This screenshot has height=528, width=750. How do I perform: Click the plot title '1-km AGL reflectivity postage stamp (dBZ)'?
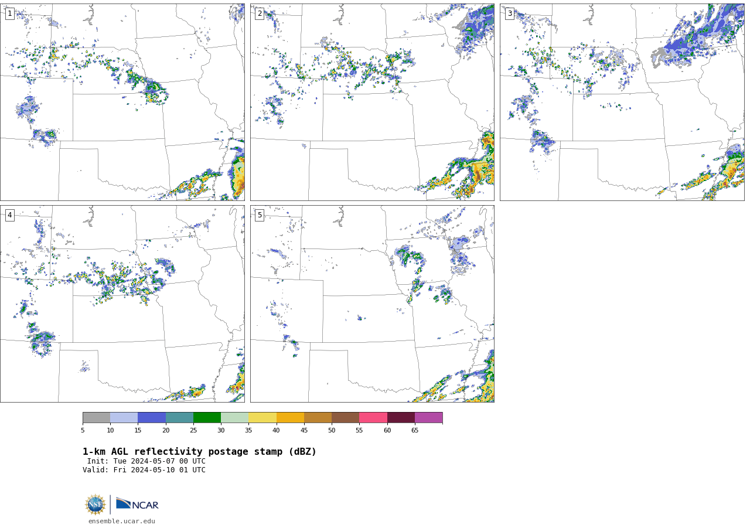tap(199, 452)
